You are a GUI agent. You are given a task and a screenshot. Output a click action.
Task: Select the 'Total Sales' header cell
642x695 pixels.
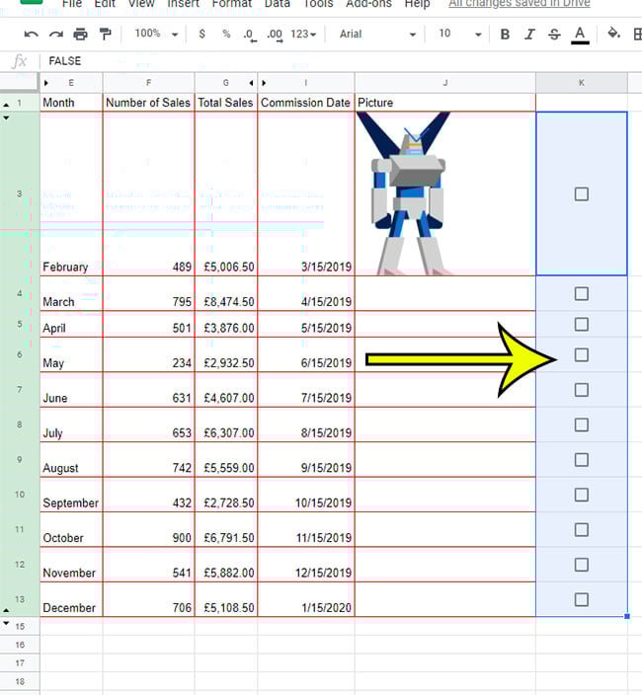(225, 103)
